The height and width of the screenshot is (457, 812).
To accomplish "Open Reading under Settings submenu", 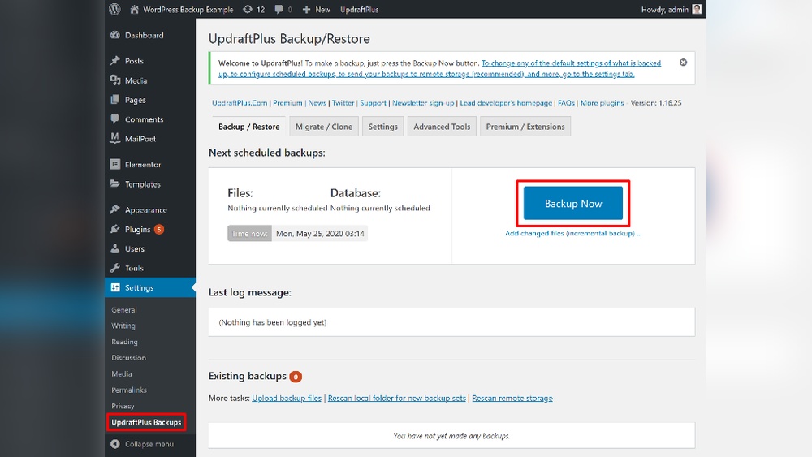I will coord(124,342).
